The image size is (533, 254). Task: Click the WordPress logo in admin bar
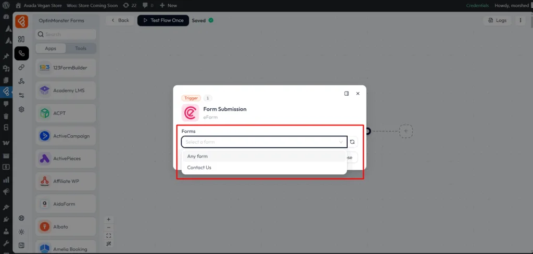[x=6, y=5]
